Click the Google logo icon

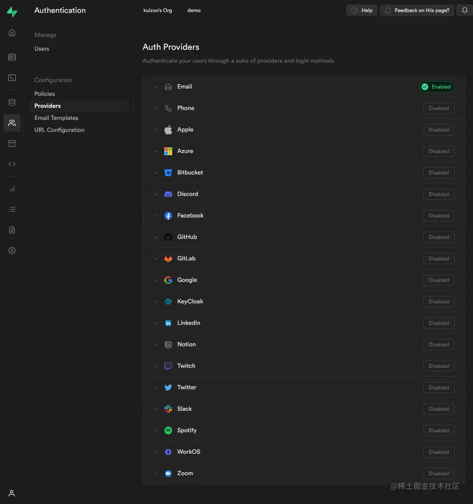tap(168, 280)
